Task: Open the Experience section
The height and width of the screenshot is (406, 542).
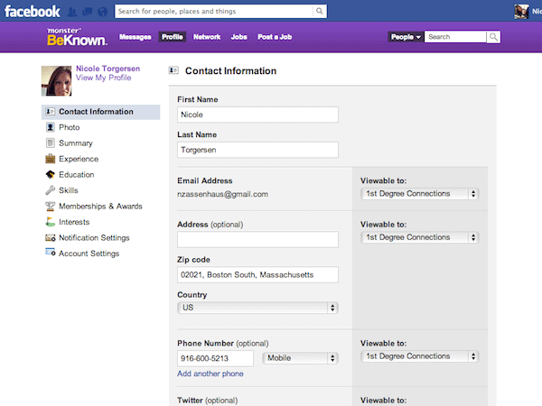Action: pyautogui.click(x=79, y=159)
